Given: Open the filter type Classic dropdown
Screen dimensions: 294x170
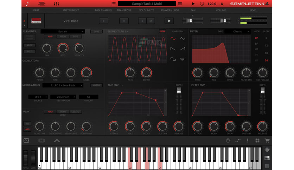Looking at the screenshot, I should [x=237, y=32].
